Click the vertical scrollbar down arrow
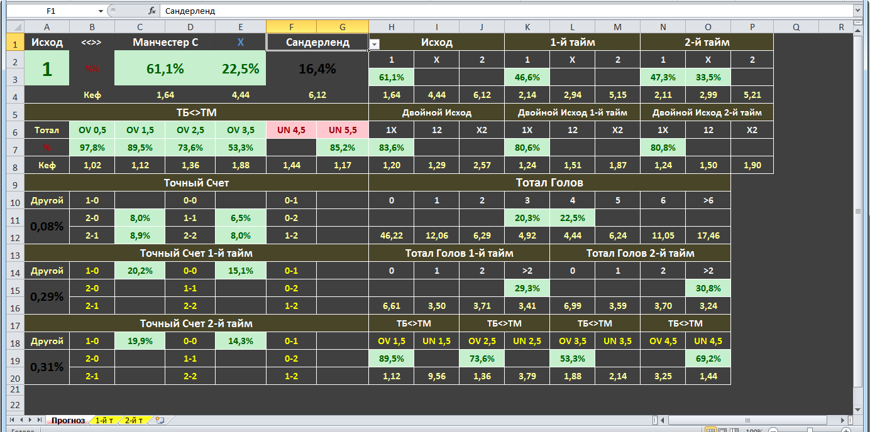 858,409
